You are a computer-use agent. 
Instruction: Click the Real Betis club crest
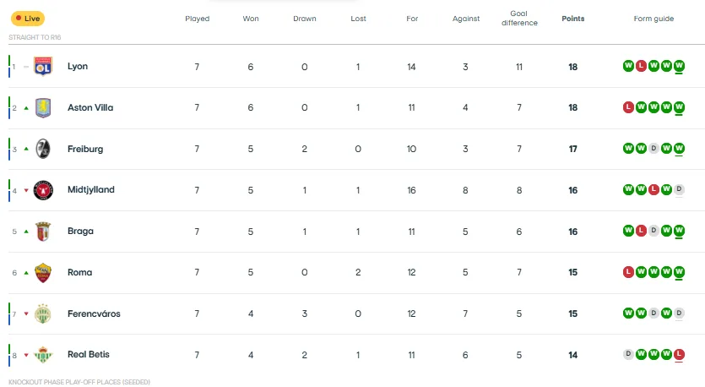[x=43, y=355]
